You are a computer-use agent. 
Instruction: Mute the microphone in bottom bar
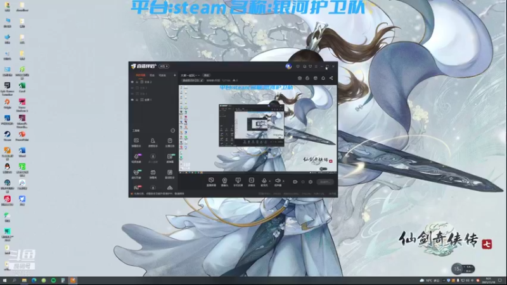pos(264,182)
